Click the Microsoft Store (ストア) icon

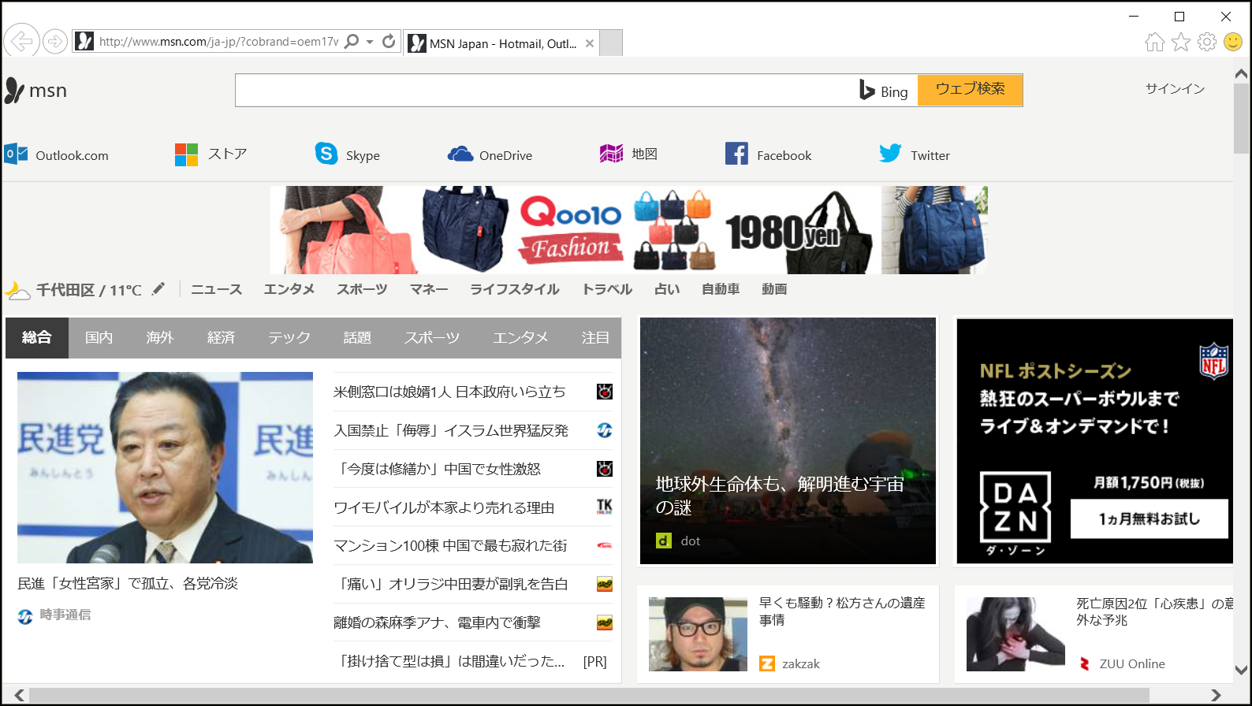pos(187,154)
